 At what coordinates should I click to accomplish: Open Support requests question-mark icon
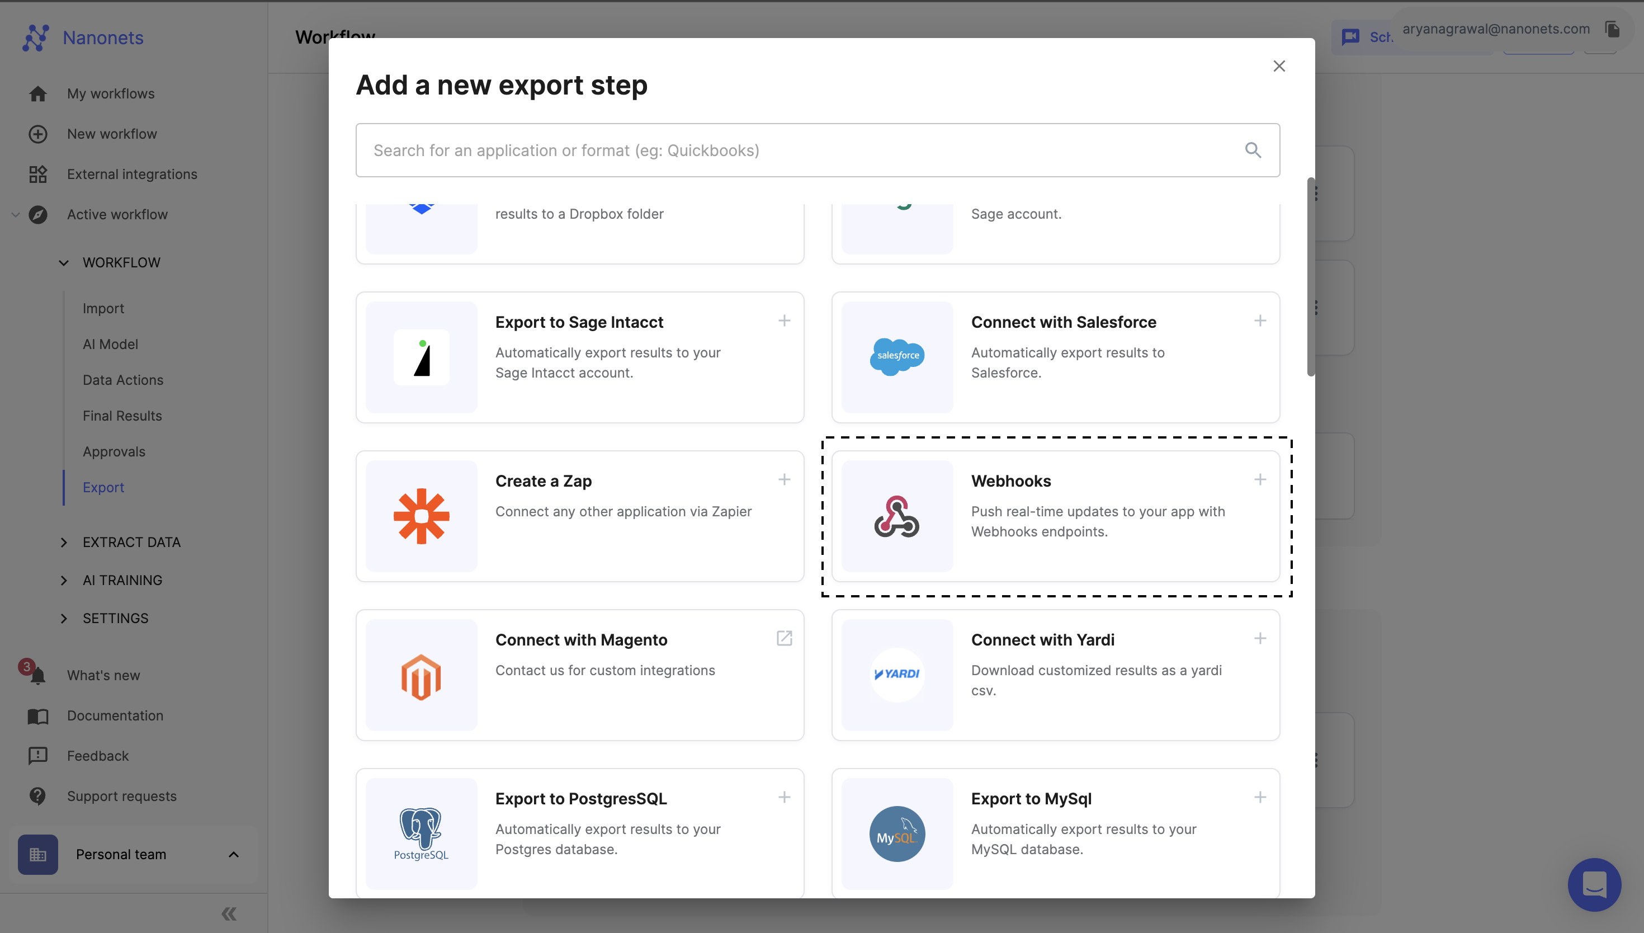tap(38, 796)
